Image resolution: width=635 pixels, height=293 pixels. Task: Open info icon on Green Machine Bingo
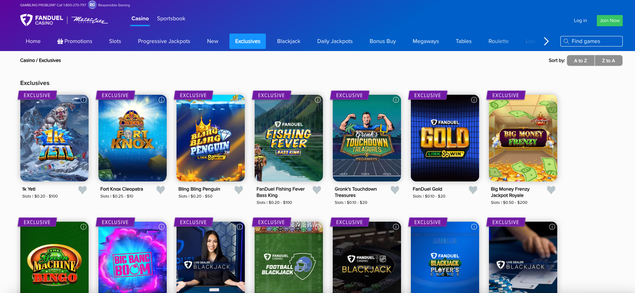coord(83,227)
